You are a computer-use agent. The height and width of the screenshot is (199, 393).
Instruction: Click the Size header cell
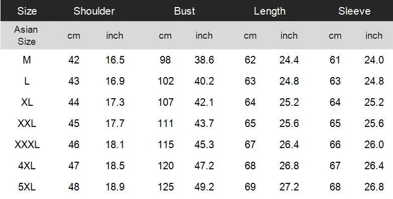27,11
